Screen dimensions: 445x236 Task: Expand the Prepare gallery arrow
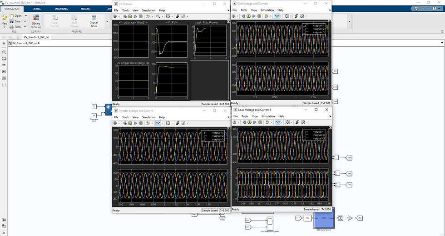[107, 21]
